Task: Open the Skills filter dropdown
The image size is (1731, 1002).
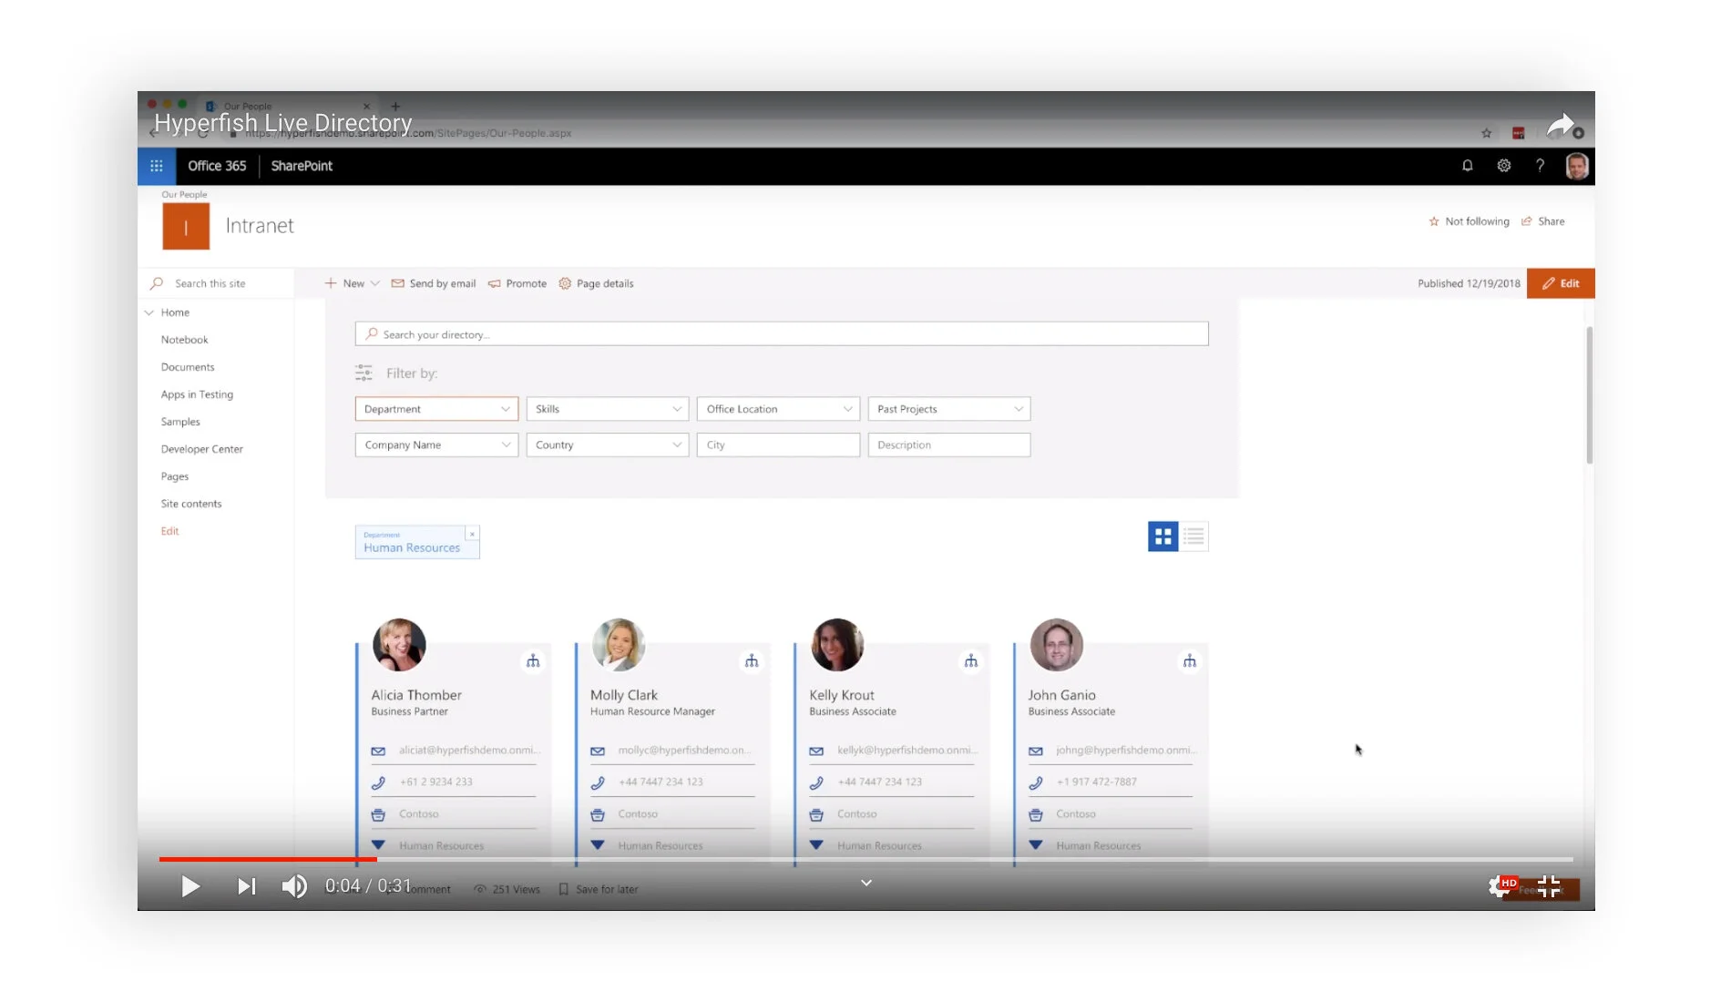Action: pyautogui.click(x=608, y=409)
